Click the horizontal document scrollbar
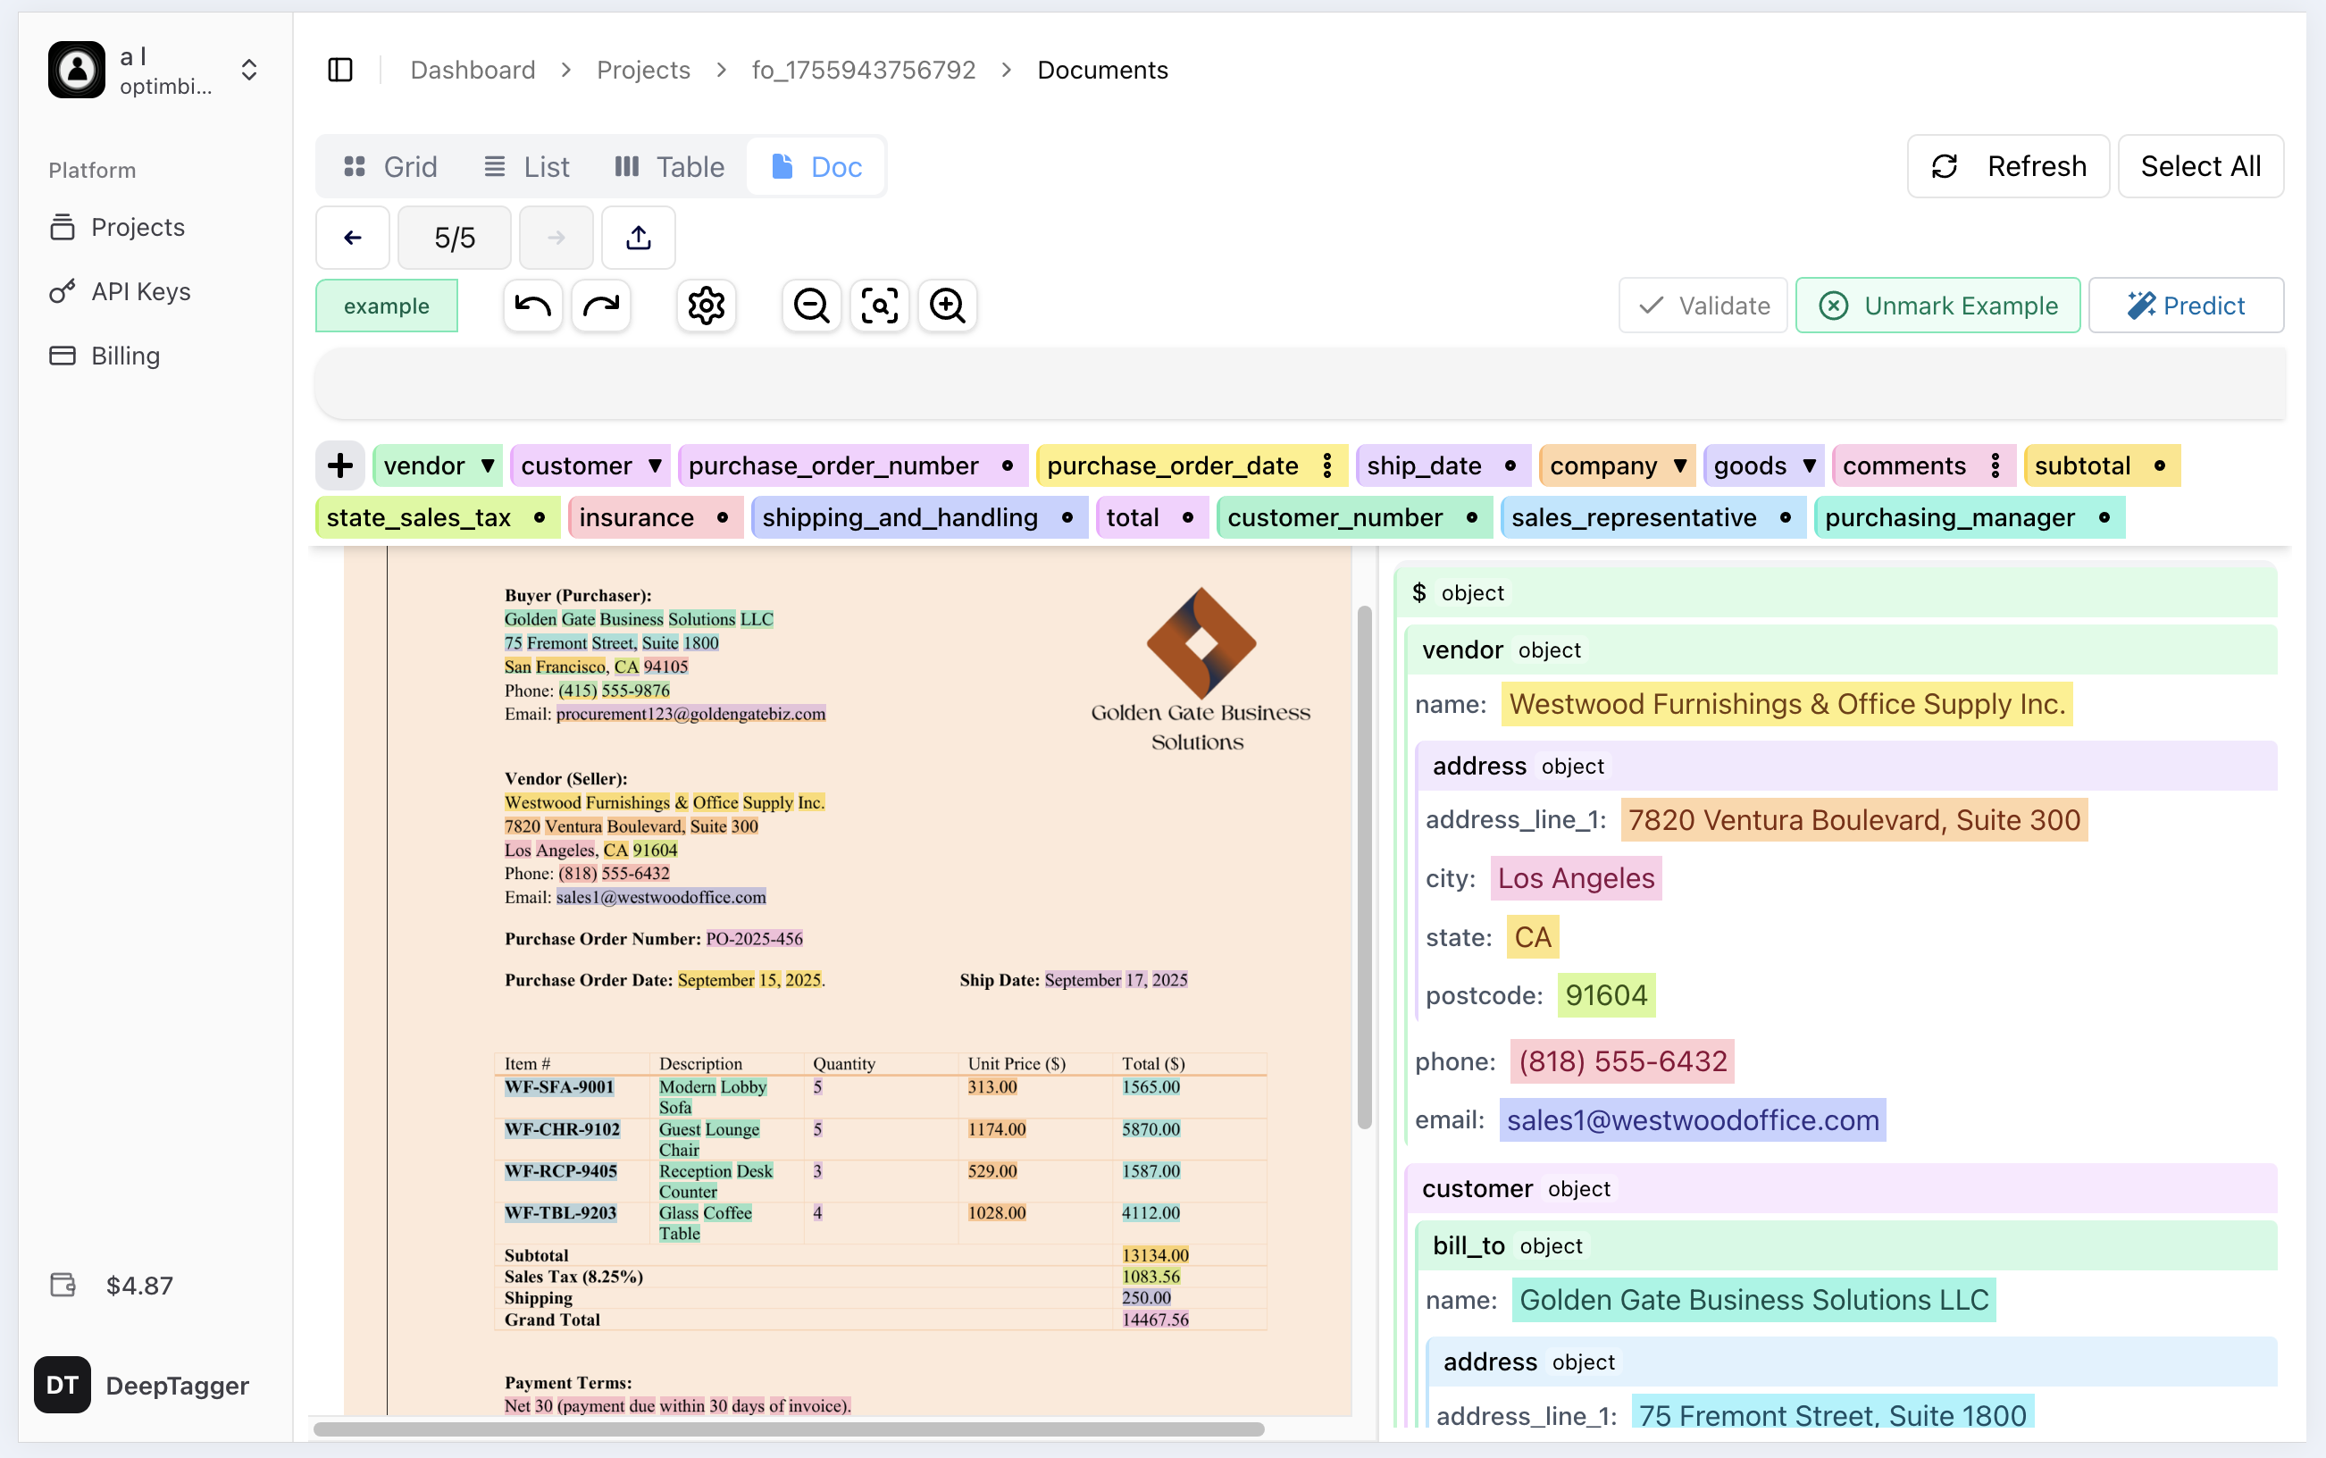This screenshot has height=1458, width=2326. [789, 1429]
